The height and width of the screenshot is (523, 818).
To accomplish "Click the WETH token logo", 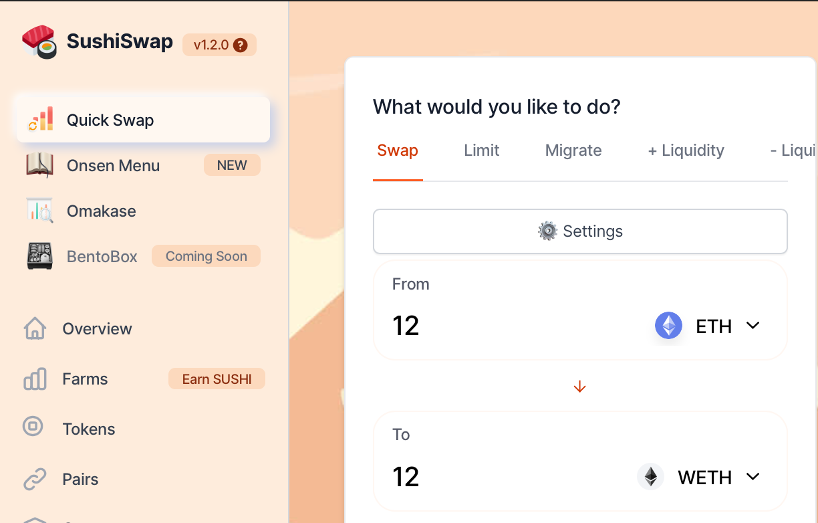I will [x=650, y=477].
